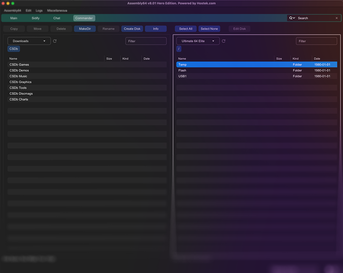Click the Select All button
The image size is (343, 273).
tap(186, 29)
